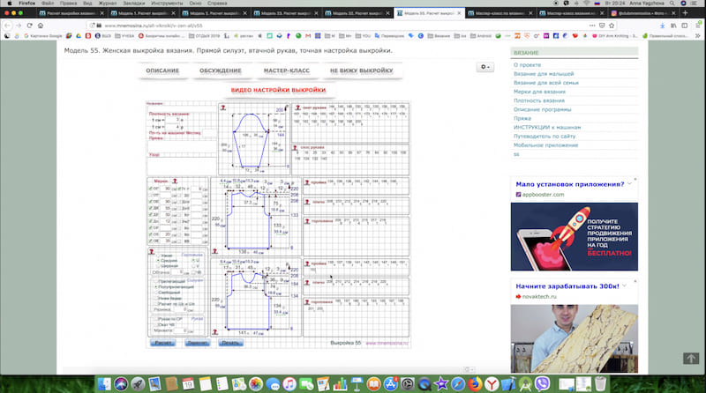706x393 pixels.
Task: Click the Расчет button
Action: [163, 343]
